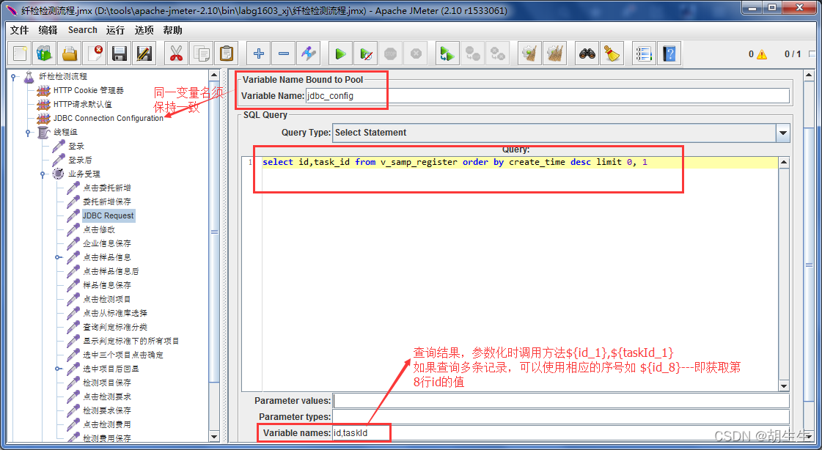Collapse the 线程组 thread group node
This screenshot has height=450, width=822.
coord(29,132)
